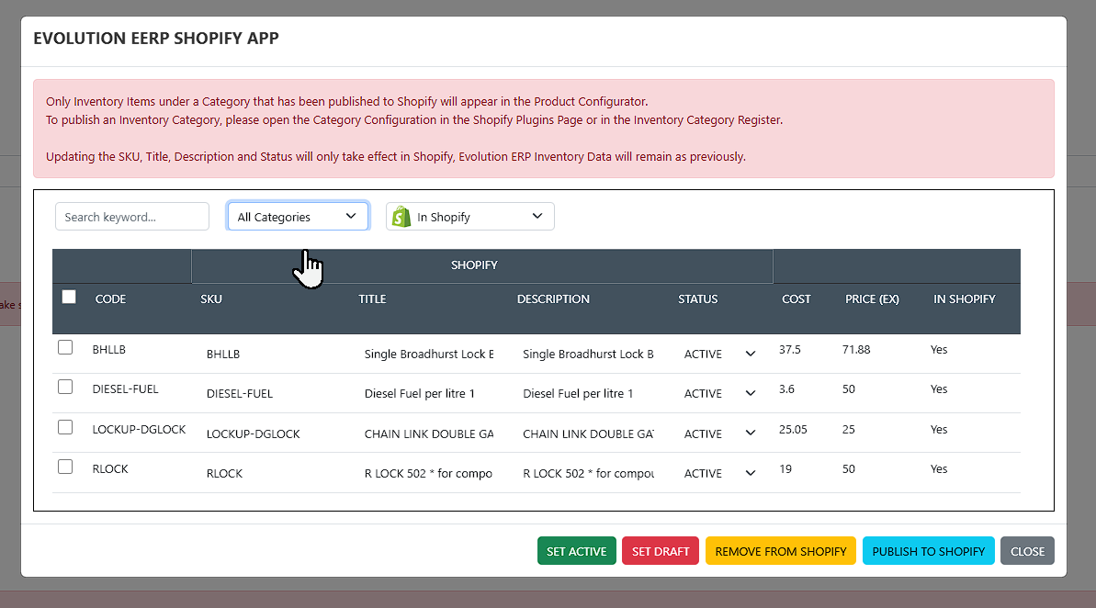The height and width of the screenshot is (608, 1096).
Task: Open BHLLB status ACTIVE dropdown
Action: [720, 354]
